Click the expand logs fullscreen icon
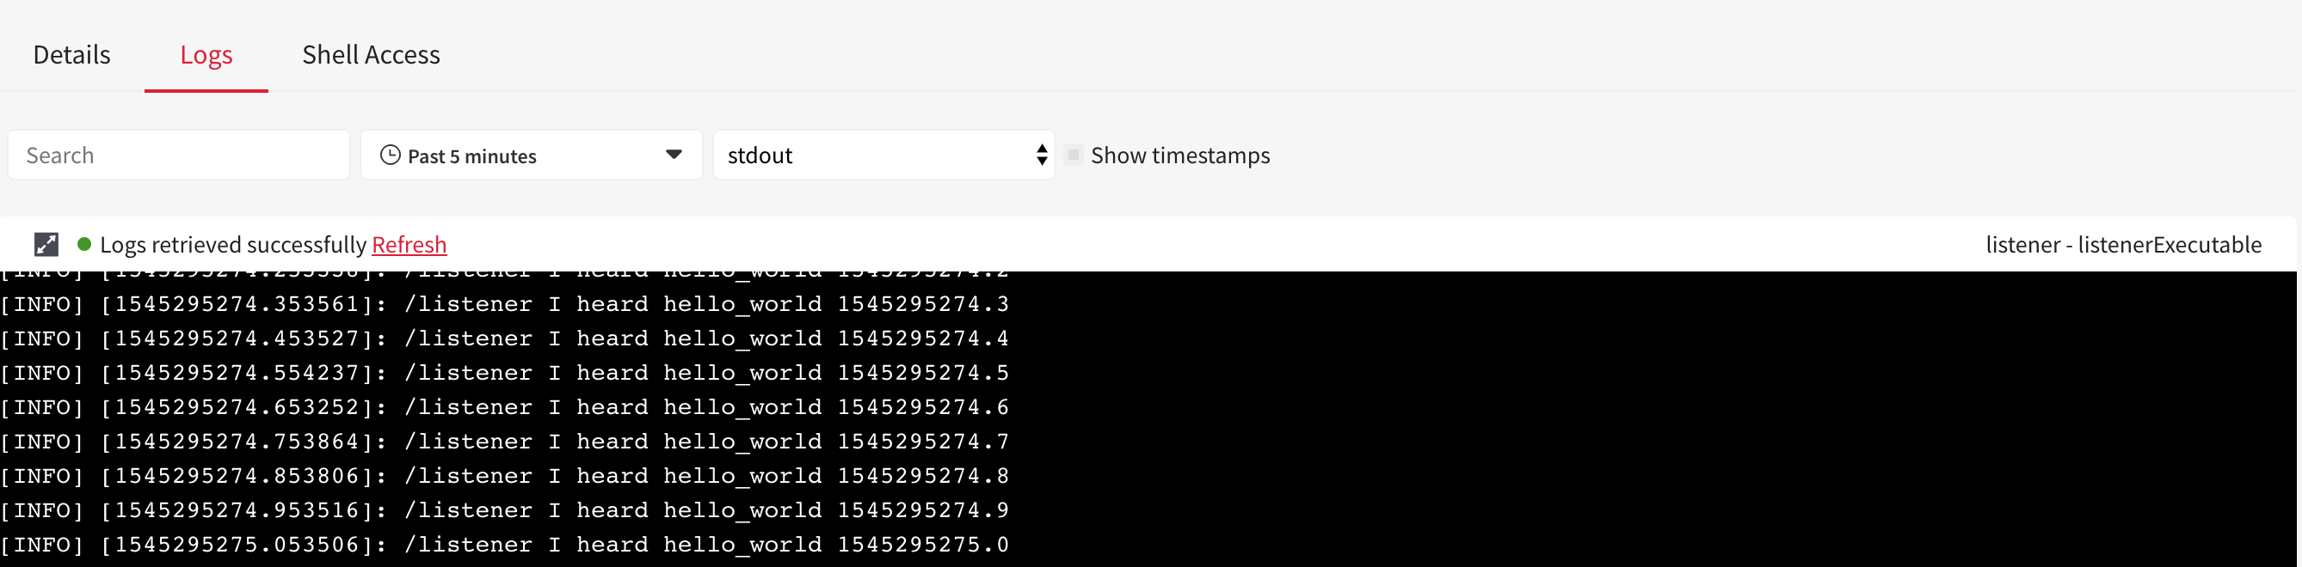2302x567 pixels. 46,244
